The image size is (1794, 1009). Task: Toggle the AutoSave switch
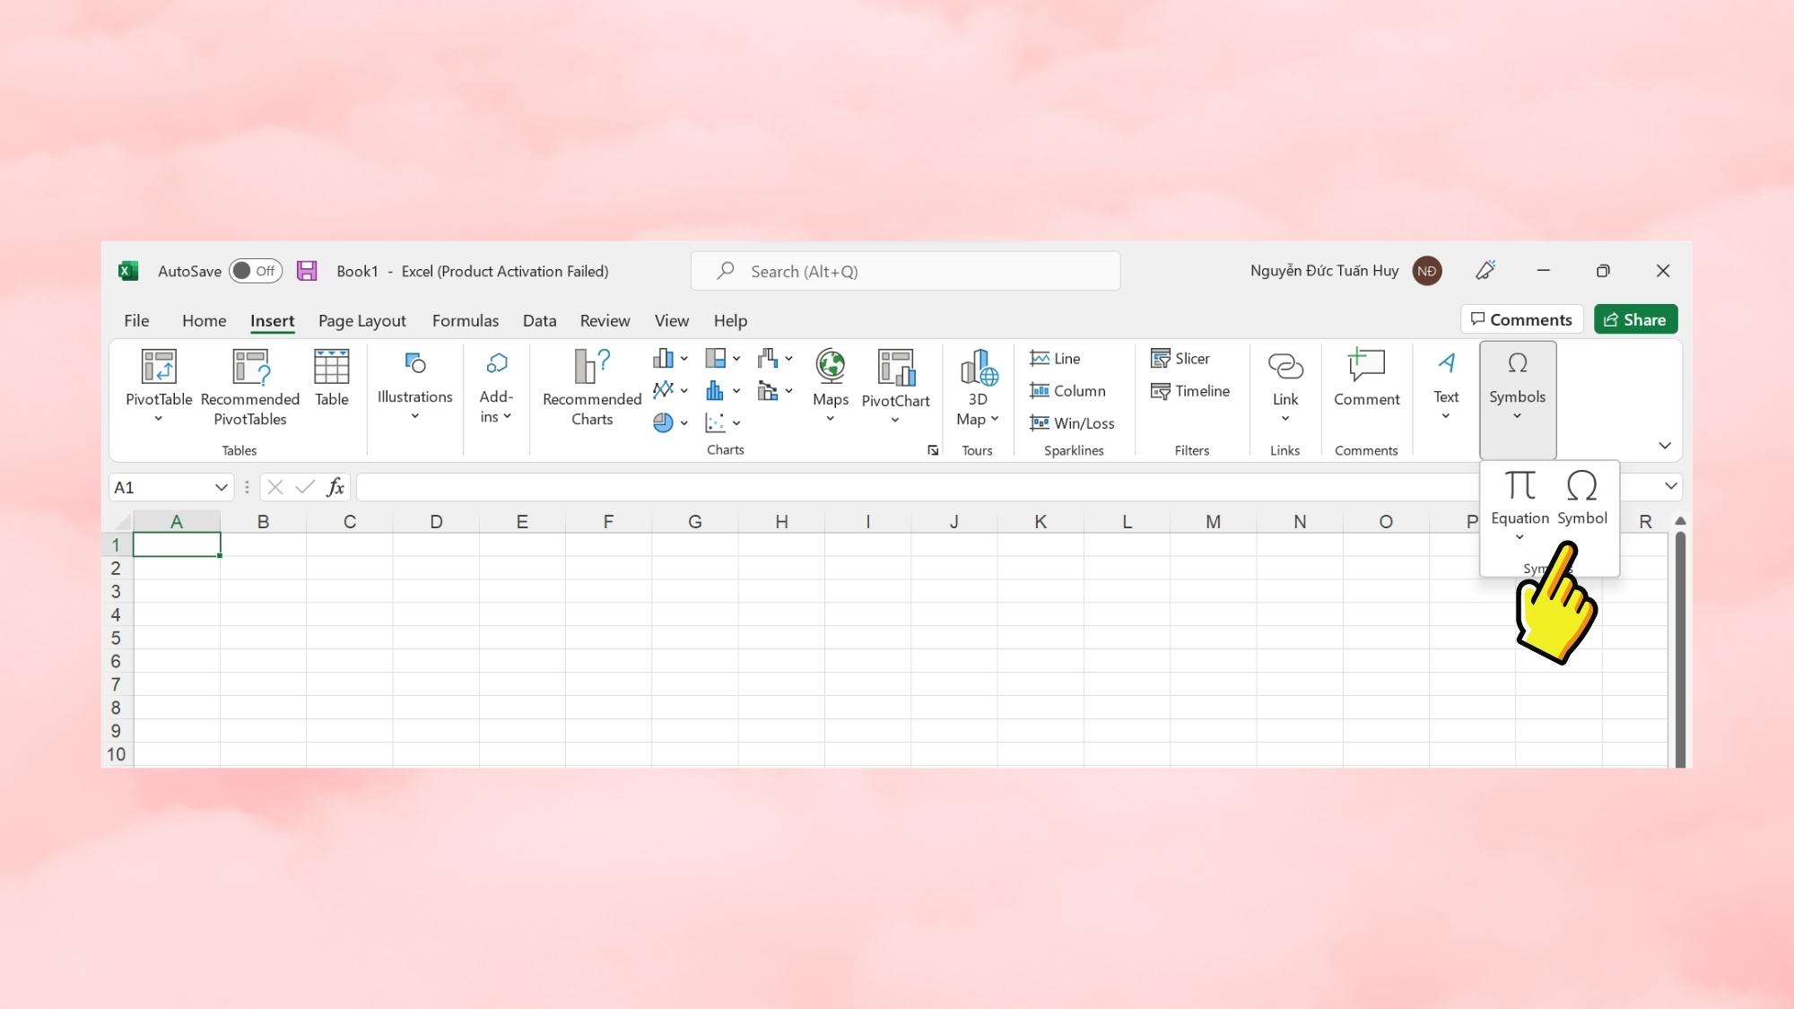(256, 271)
